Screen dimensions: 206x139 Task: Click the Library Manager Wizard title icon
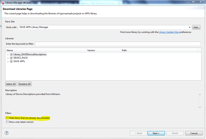coord(3,3)
